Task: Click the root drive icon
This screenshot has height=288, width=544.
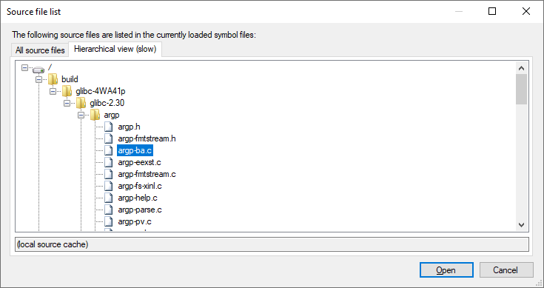Action: click(38, 70)
